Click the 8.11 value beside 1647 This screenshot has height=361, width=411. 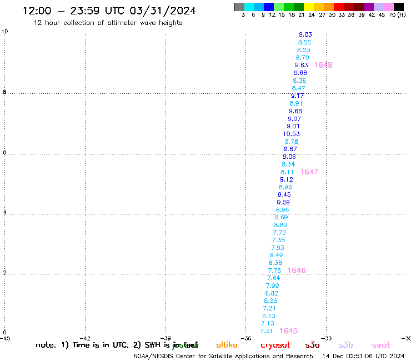287,172
